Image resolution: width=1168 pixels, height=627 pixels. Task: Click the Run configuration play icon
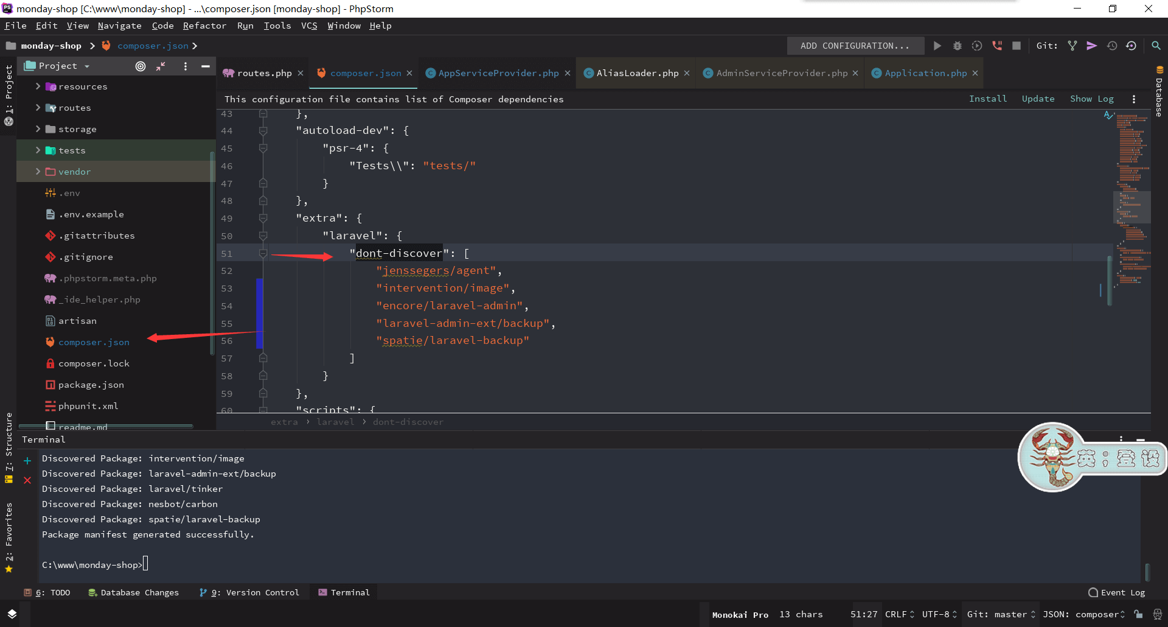pos(937,46)
